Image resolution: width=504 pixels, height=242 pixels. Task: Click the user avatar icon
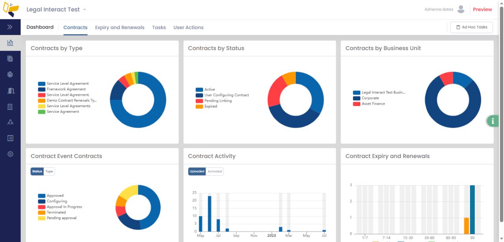point(461,9)
